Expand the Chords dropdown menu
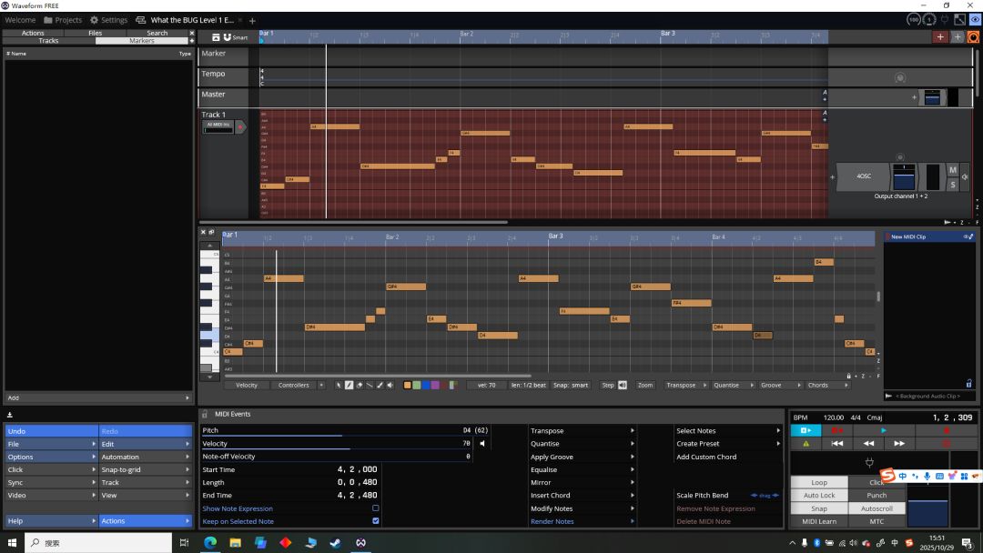The image size is (983, 553). click(x=823, y=385)
